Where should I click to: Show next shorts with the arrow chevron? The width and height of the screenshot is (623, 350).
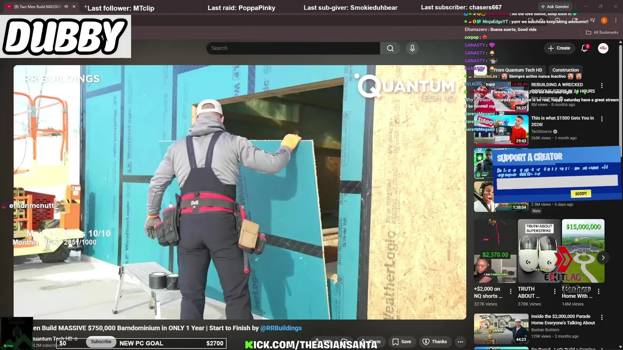click(603, 258)
